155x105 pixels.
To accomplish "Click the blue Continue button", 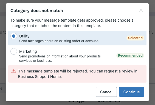I will point(132,92).
